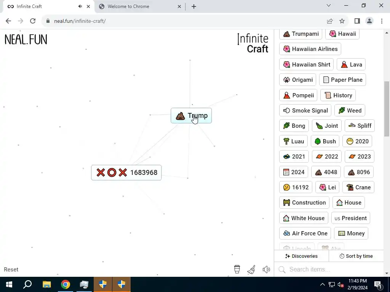The image size is (390, 292).
Task: Choose the Weed element
Action: tap(350, 111)
